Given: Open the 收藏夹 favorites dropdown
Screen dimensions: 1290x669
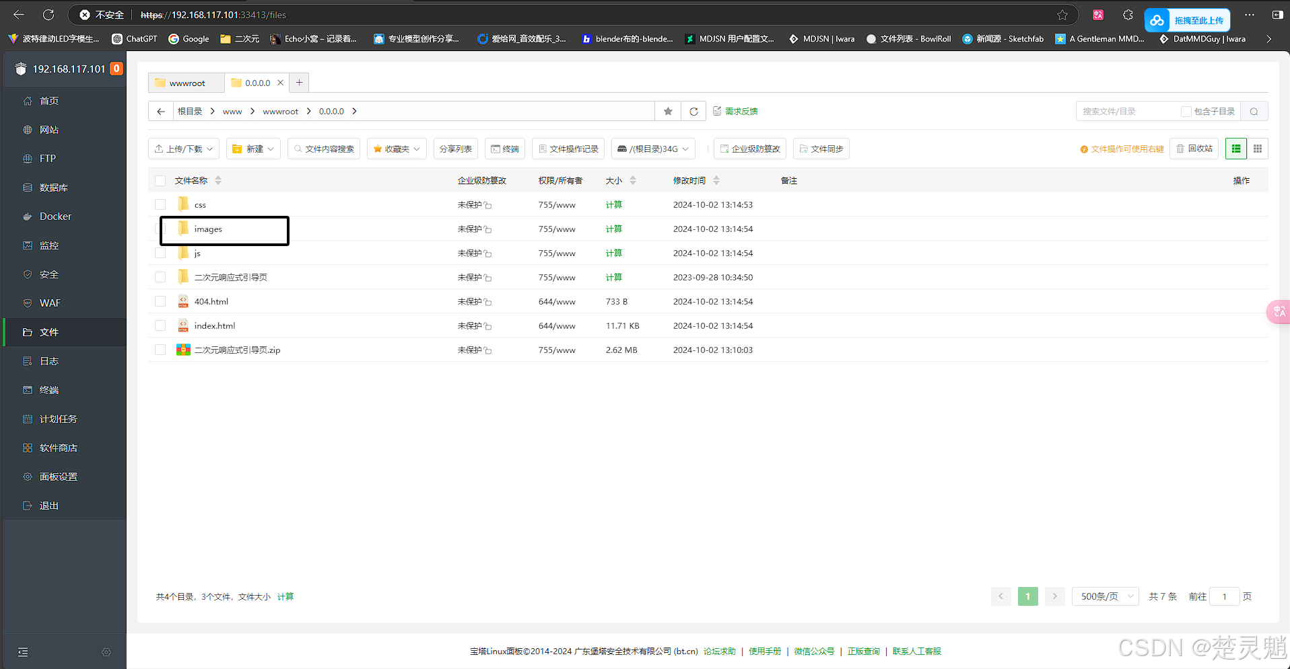Looking at the screenshot, I should tap(397, 149).
